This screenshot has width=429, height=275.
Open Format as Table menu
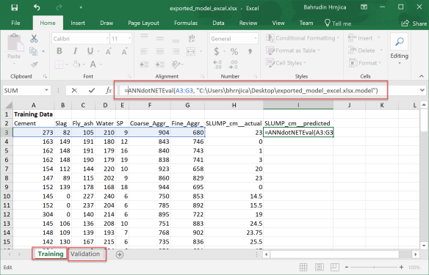(293, 51)
